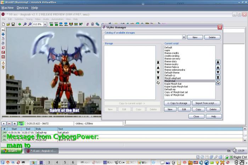
Task: Click the visual typesetting help question icon
Action: coord(3,68)
